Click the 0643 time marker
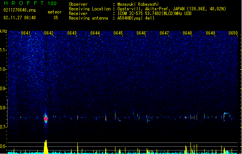242x154 pixels. pyautogui.click(x=72, y=33)
